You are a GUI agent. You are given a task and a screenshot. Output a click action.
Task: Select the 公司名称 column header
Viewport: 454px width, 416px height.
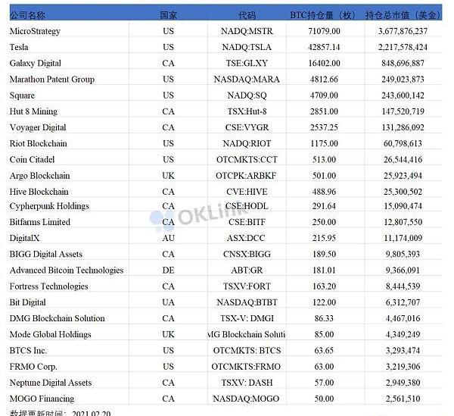(30, 15)
